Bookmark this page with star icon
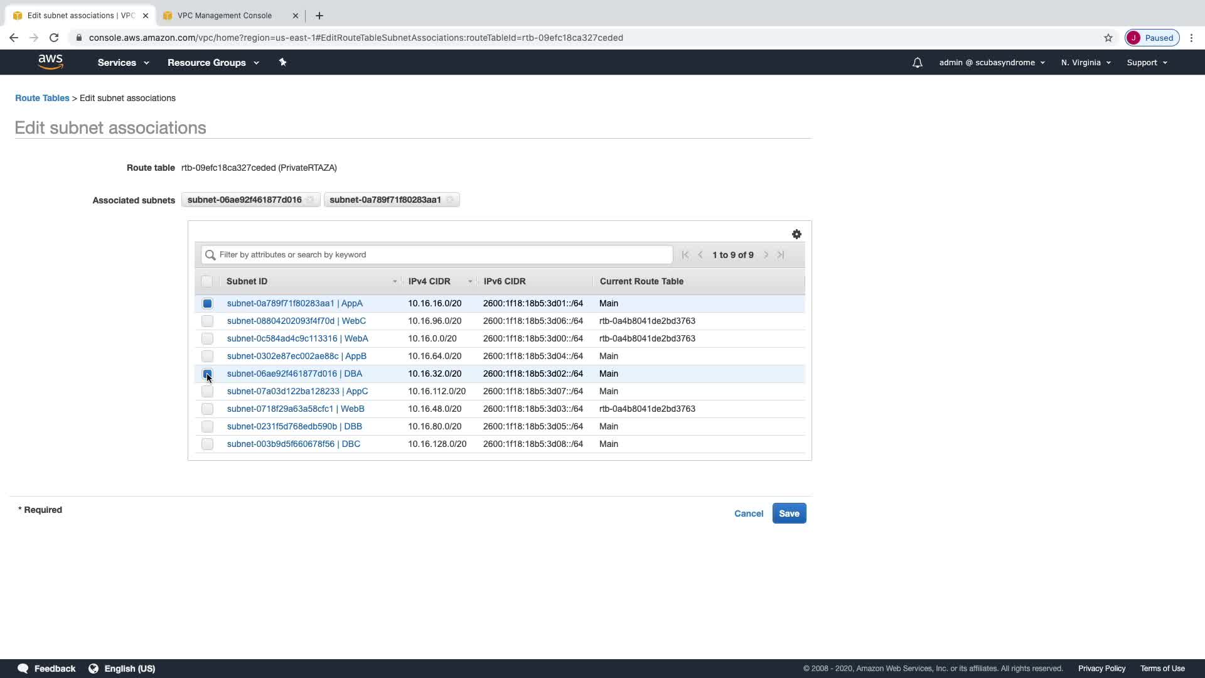 pos(1108,38)
